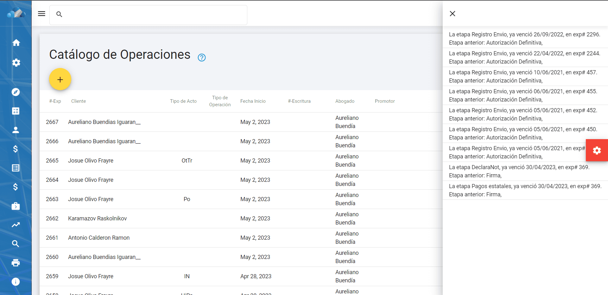The image size is (608, 295).
Task: Open the help question mark icon
Action: (x=202, y=58)
